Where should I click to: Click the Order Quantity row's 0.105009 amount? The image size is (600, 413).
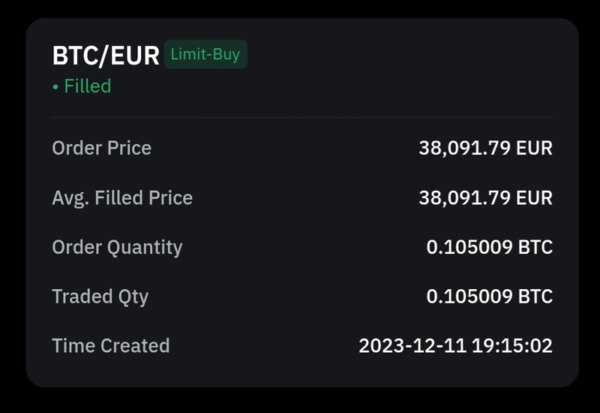coord(469,247)
